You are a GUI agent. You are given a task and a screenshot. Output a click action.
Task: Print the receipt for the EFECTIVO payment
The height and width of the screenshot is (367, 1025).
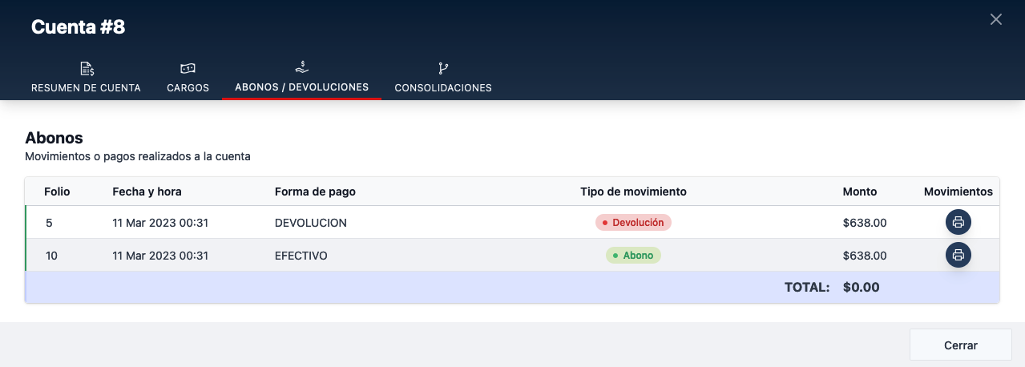pyautogui.click(x=958, y=256)
